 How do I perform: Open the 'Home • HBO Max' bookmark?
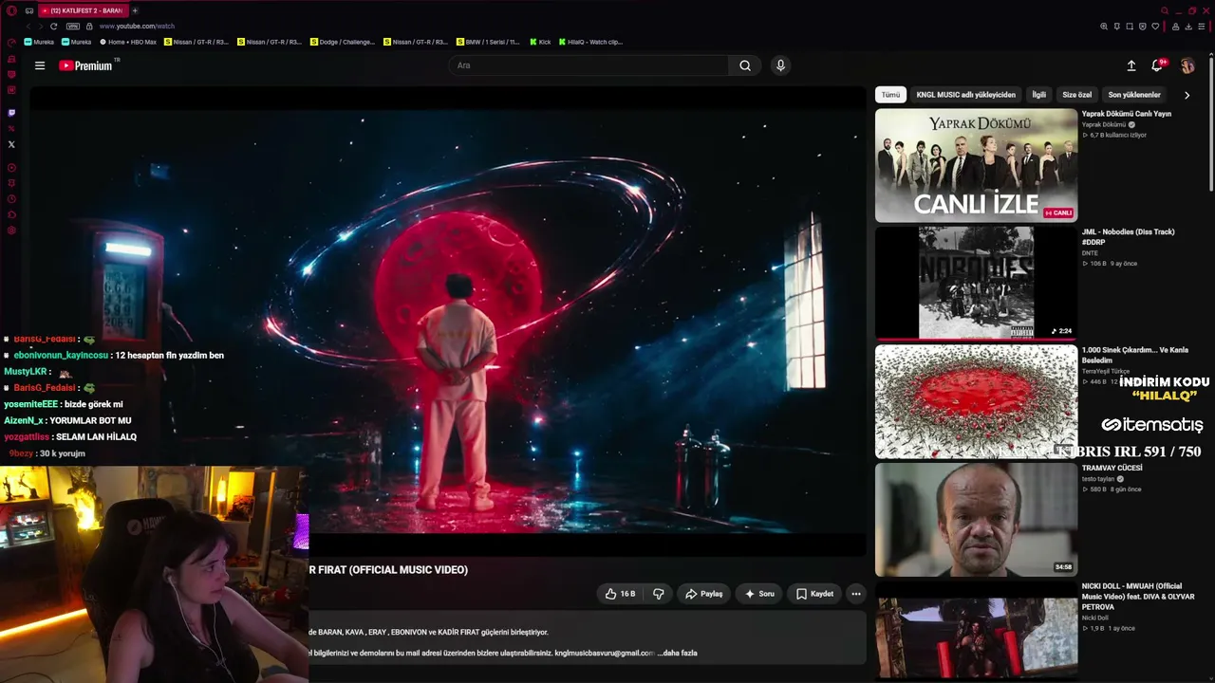coord(128,42)
